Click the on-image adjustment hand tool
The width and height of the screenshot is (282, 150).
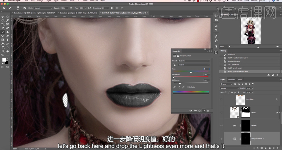[x=174, y=65]
